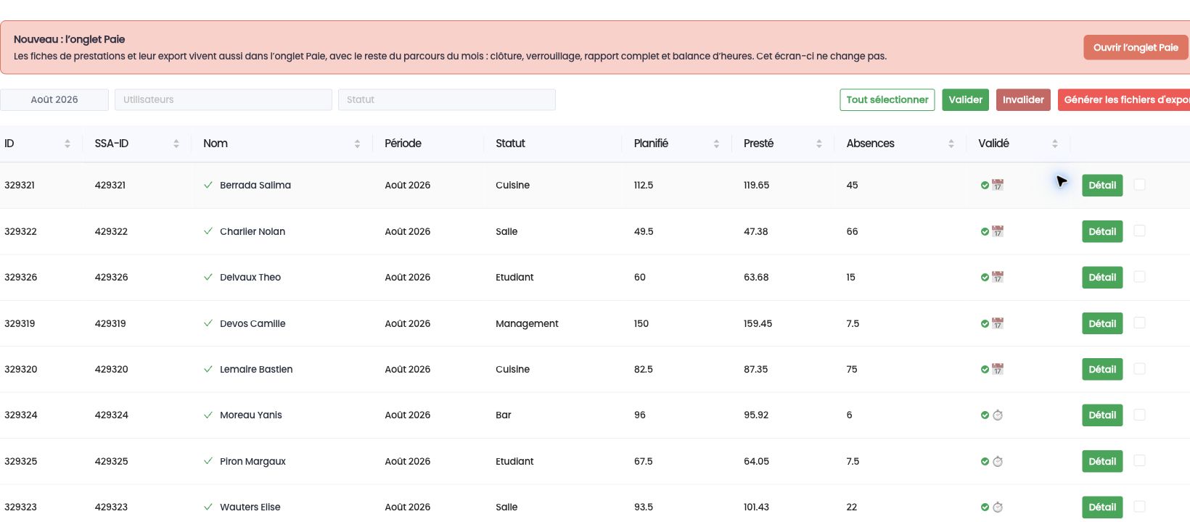This screenshot has height=522, width=1190.
Task: Click the calendar icon in Charlier Nolan's row
Action: (998, 231)
